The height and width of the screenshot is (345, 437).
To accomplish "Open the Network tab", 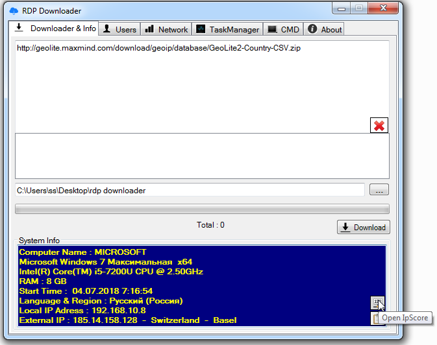I will point(166,29).
